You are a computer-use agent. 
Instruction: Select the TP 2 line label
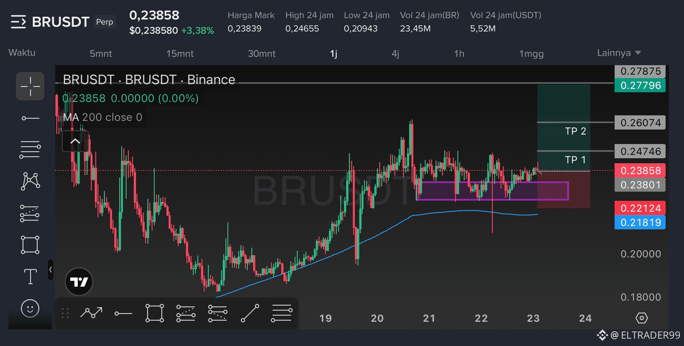click(x=575, y=131)
